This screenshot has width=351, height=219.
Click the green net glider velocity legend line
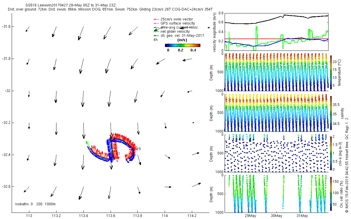[156, 32]
